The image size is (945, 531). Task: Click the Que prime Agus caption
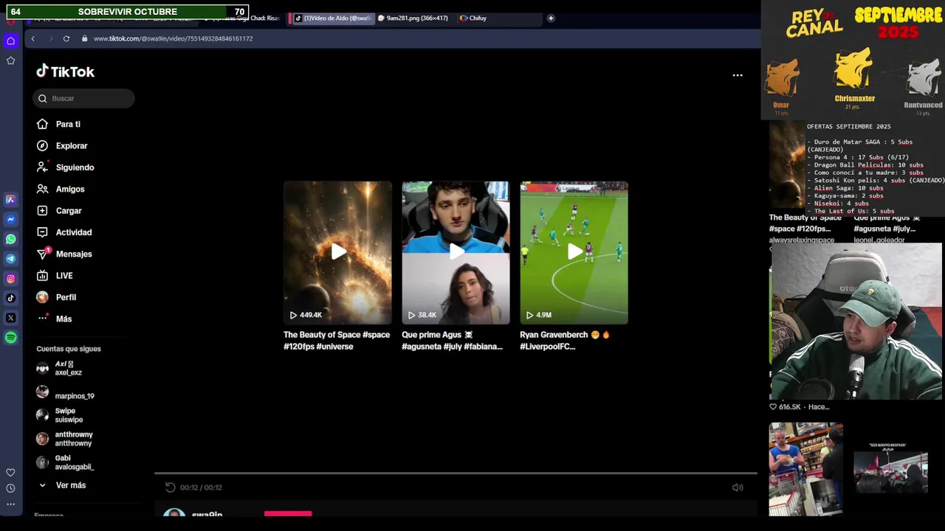pyautogui.click(x=453, y=341)
